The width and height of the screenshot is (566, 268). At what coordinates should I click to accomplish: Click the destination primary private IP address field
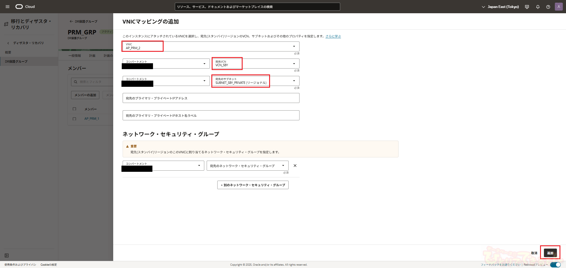tap(211, 98)
